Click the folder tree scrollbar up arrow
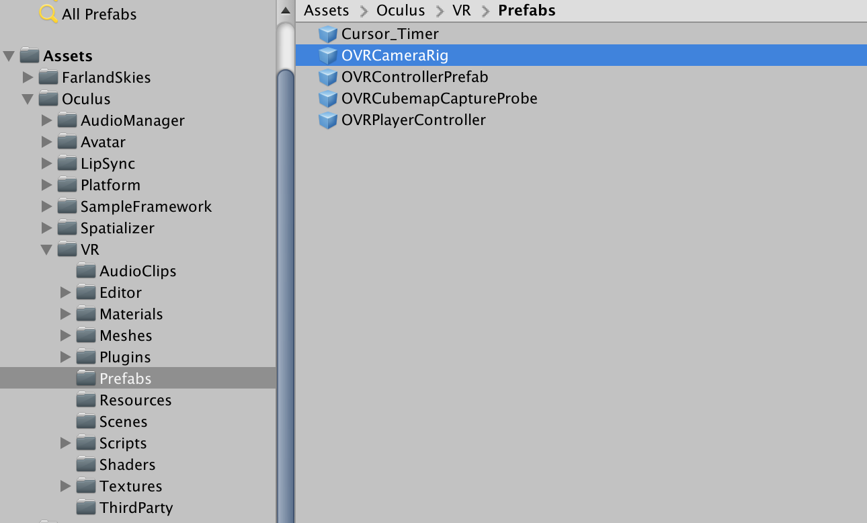The width and height of the screenshot is (867, 523). 286,10
